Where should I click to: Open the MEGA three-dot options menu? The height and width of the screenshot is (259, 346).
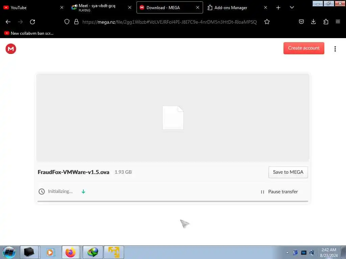click(x=335, y=49)
